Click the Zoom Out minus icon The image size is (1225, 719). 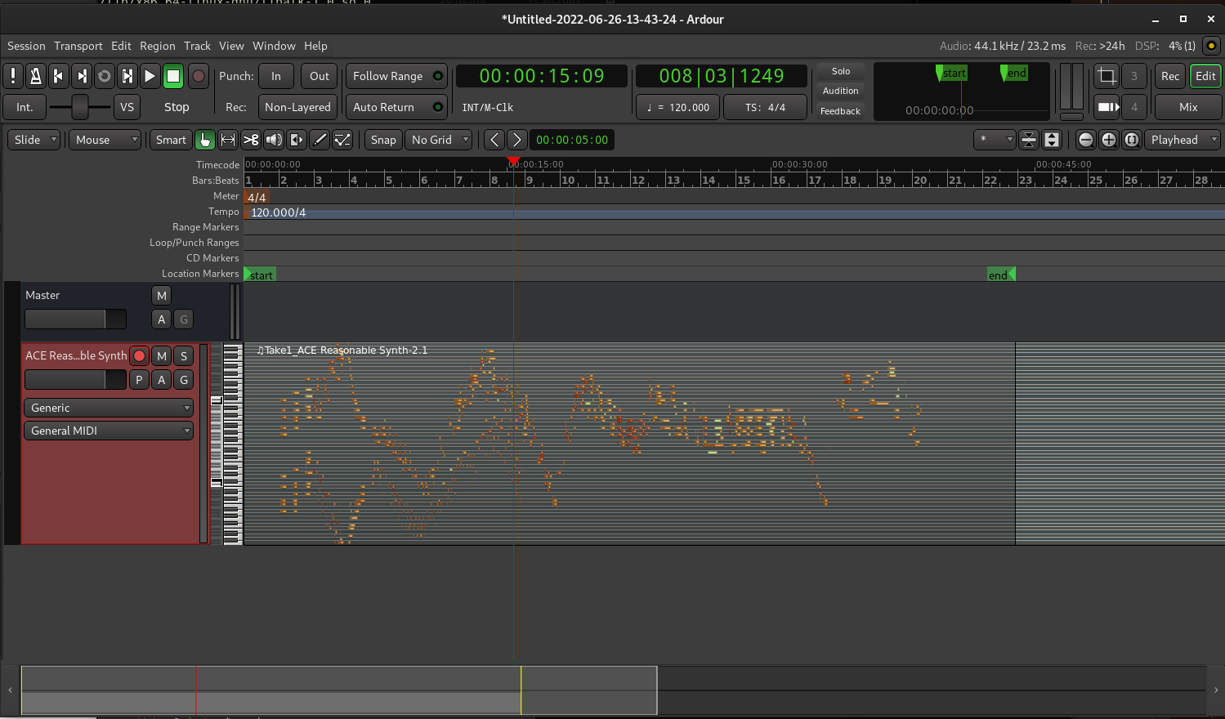pos(1085,140)
